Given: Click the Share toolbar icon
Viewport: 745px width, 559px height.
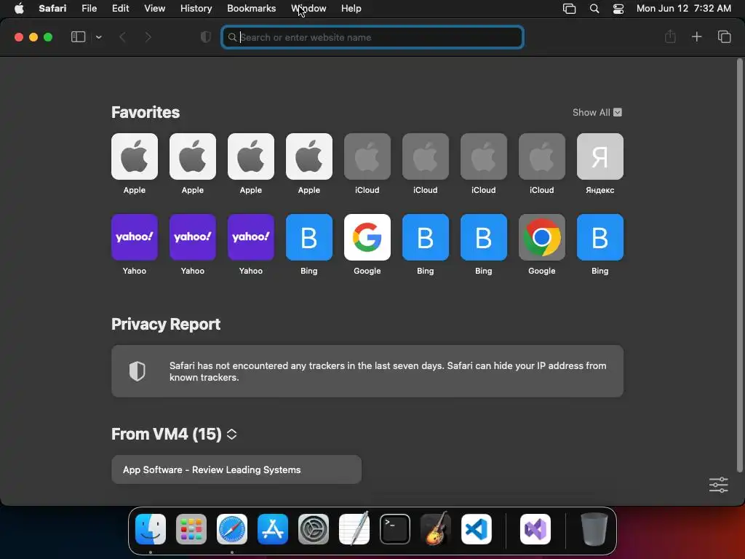Looking at the screenshot, I should coord(670,36).
